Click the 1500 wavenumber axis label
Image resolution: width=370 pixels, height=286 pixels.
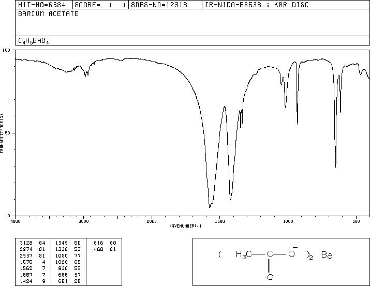point(220,221)
